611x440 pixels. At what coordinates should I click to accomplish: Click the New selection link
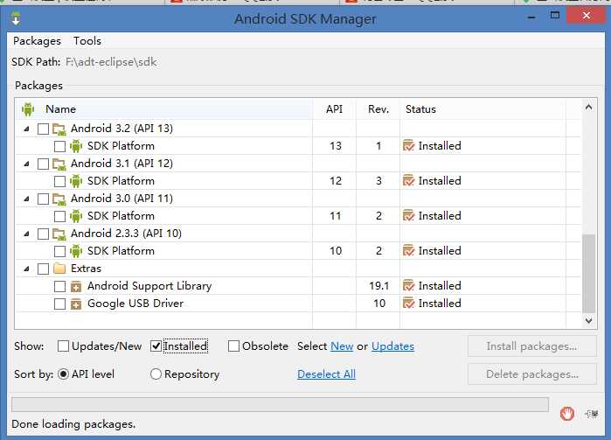(x=342, y=346)
